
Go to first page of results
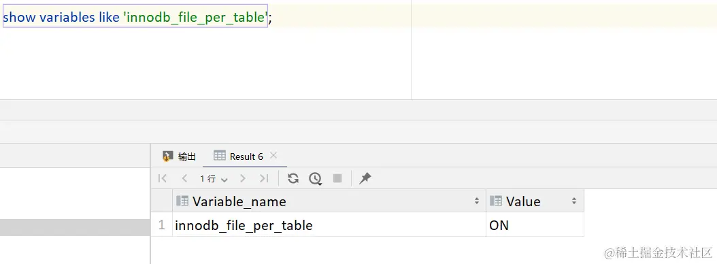(x=163, y=178)
